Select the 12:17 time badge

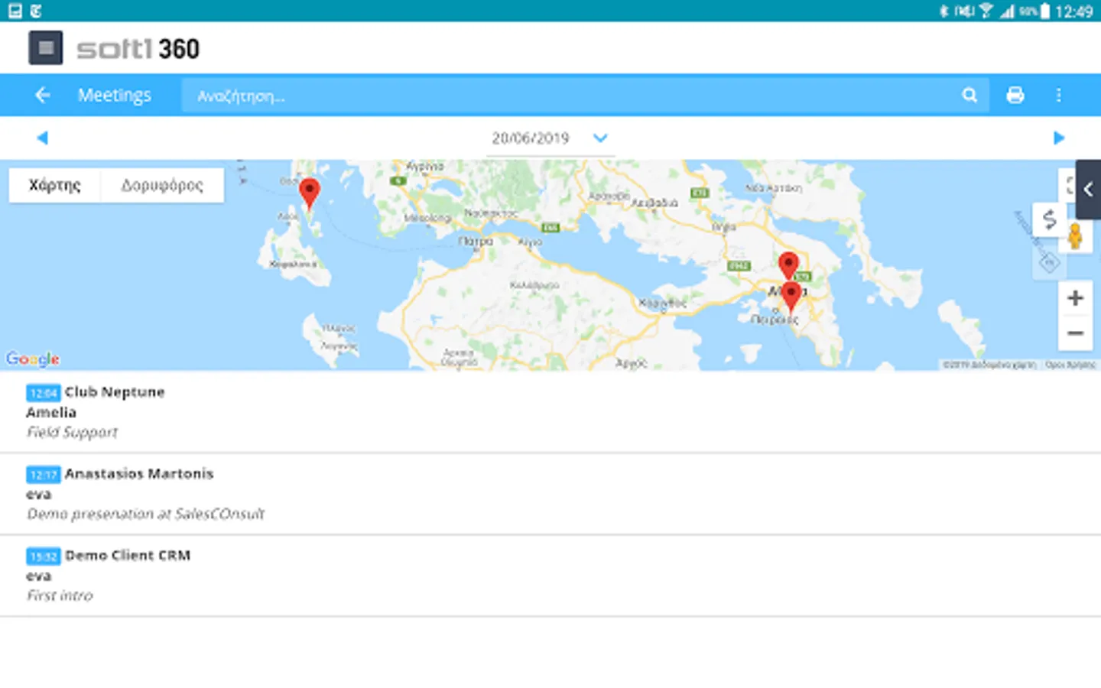(44, 475)
